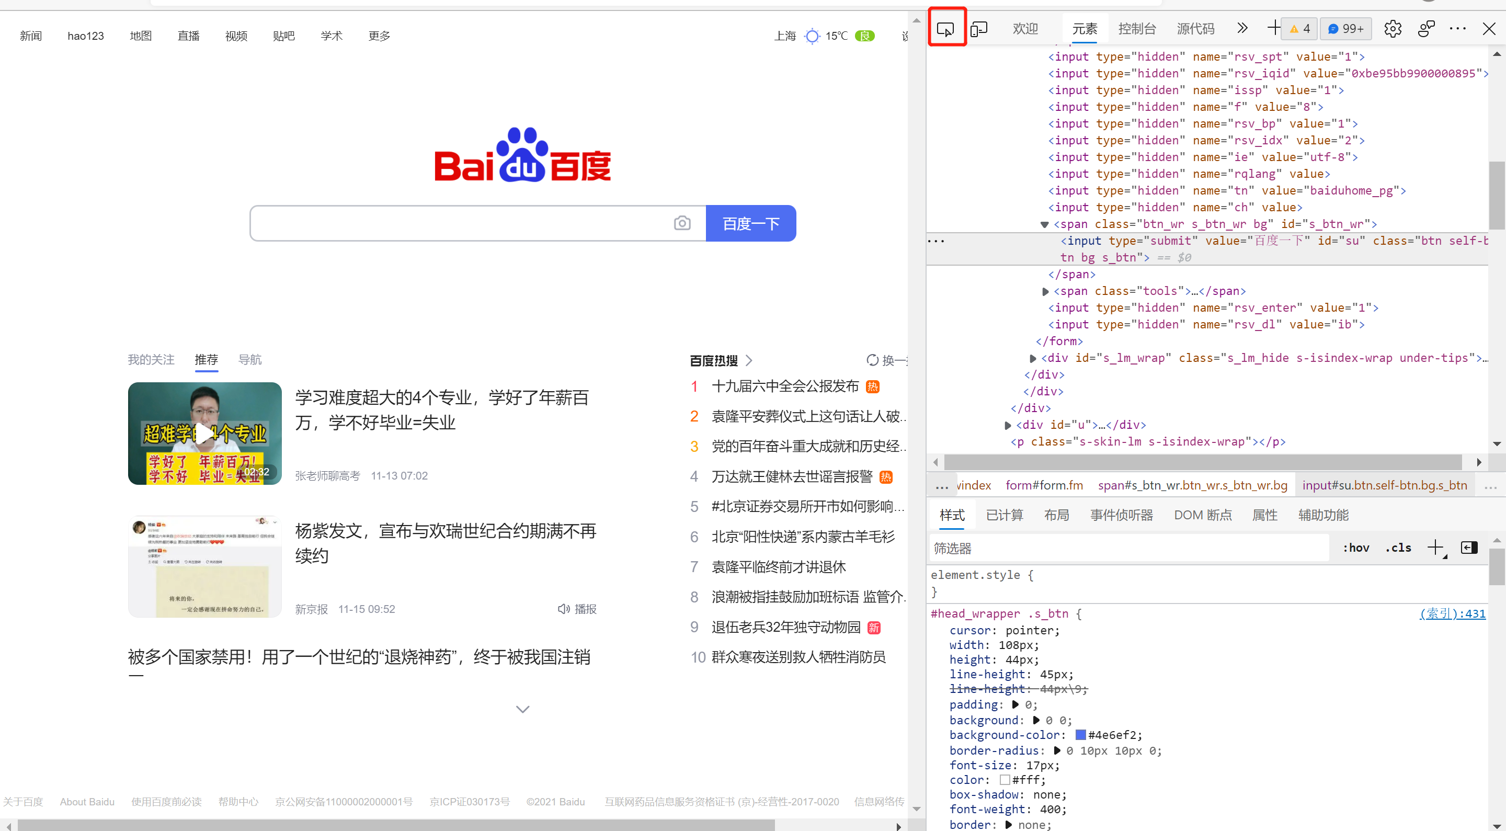Open hot search 十九届六中全会公报发布
Screen dimensions: 1506x831
point(784,386)
